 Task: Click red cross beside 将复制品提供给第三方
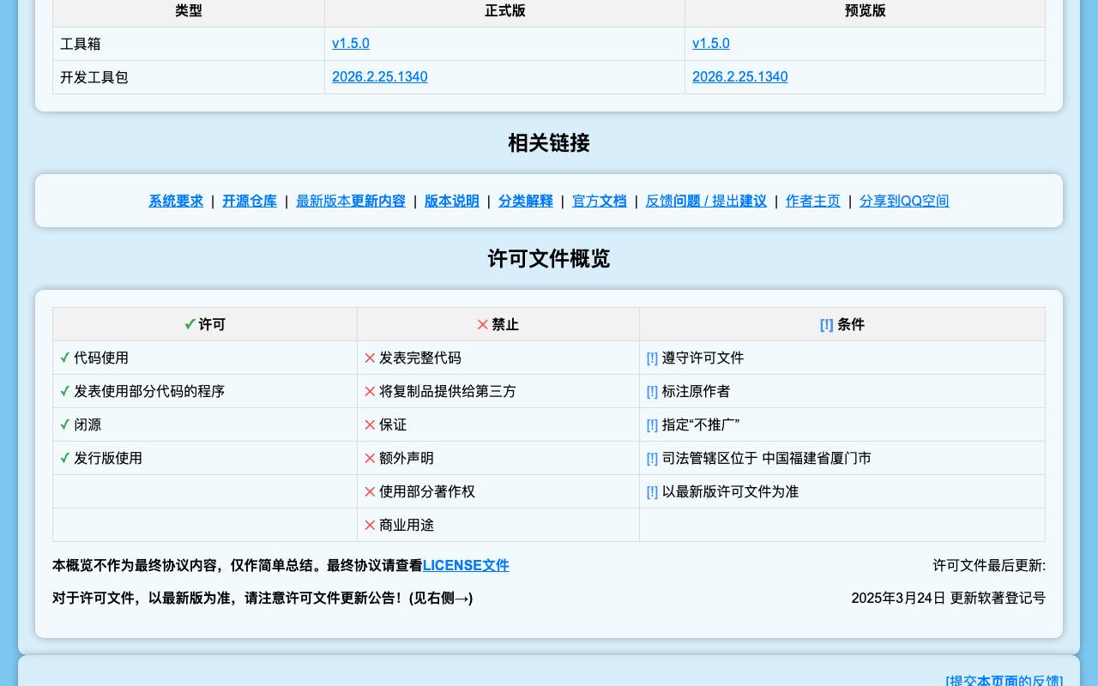click(x=371, y=392)
